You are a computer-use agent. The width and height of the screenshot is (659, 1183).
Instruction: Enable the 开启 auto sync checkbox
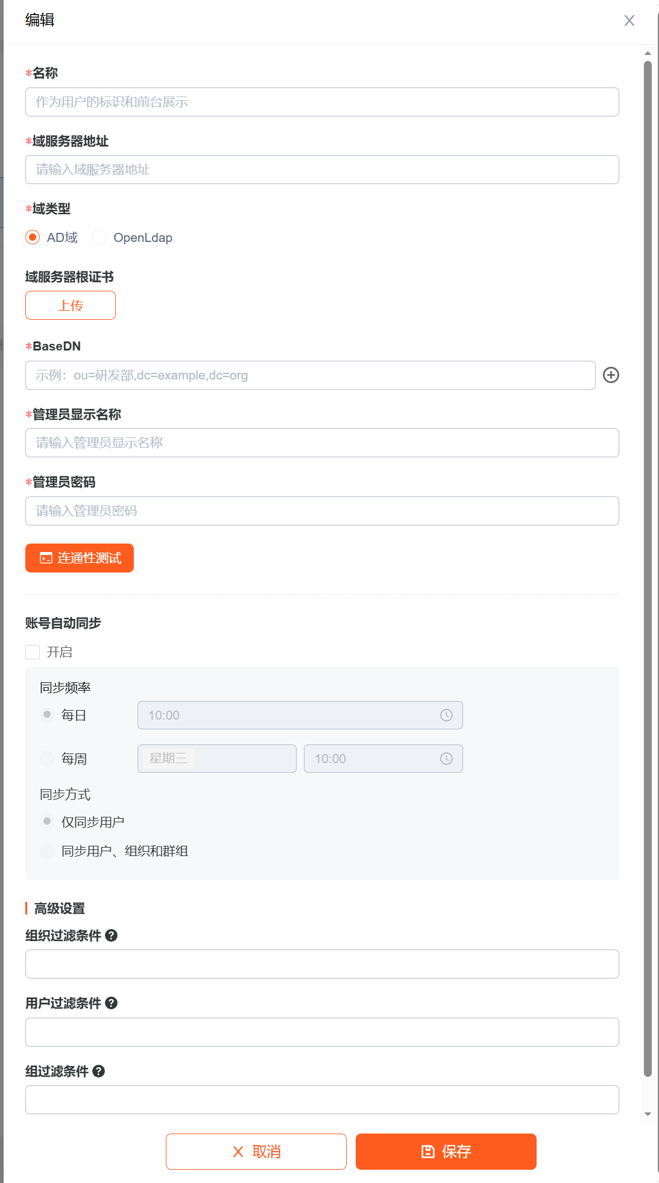tap(33, 652)
